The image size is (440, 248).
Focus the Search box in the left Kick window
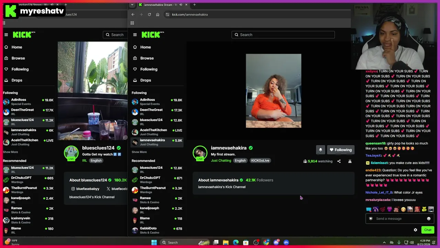[115, 35]
